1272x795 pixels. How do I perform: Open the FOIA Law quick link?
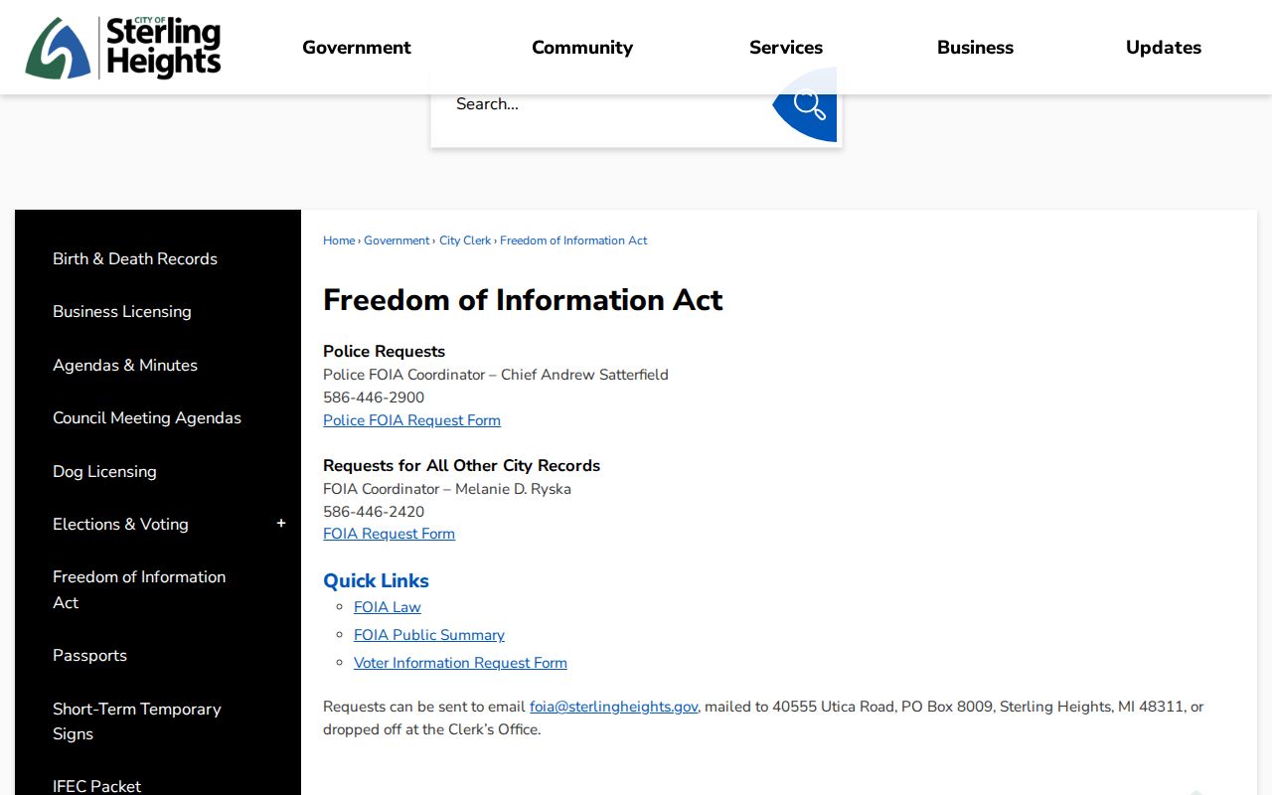coord(388,607)
